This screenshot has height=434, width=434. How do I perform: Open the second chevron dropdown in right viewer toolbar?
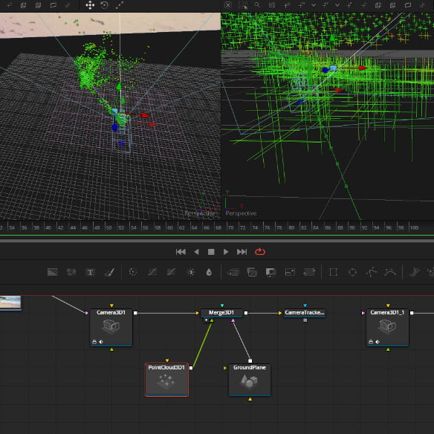coord(337,5)
